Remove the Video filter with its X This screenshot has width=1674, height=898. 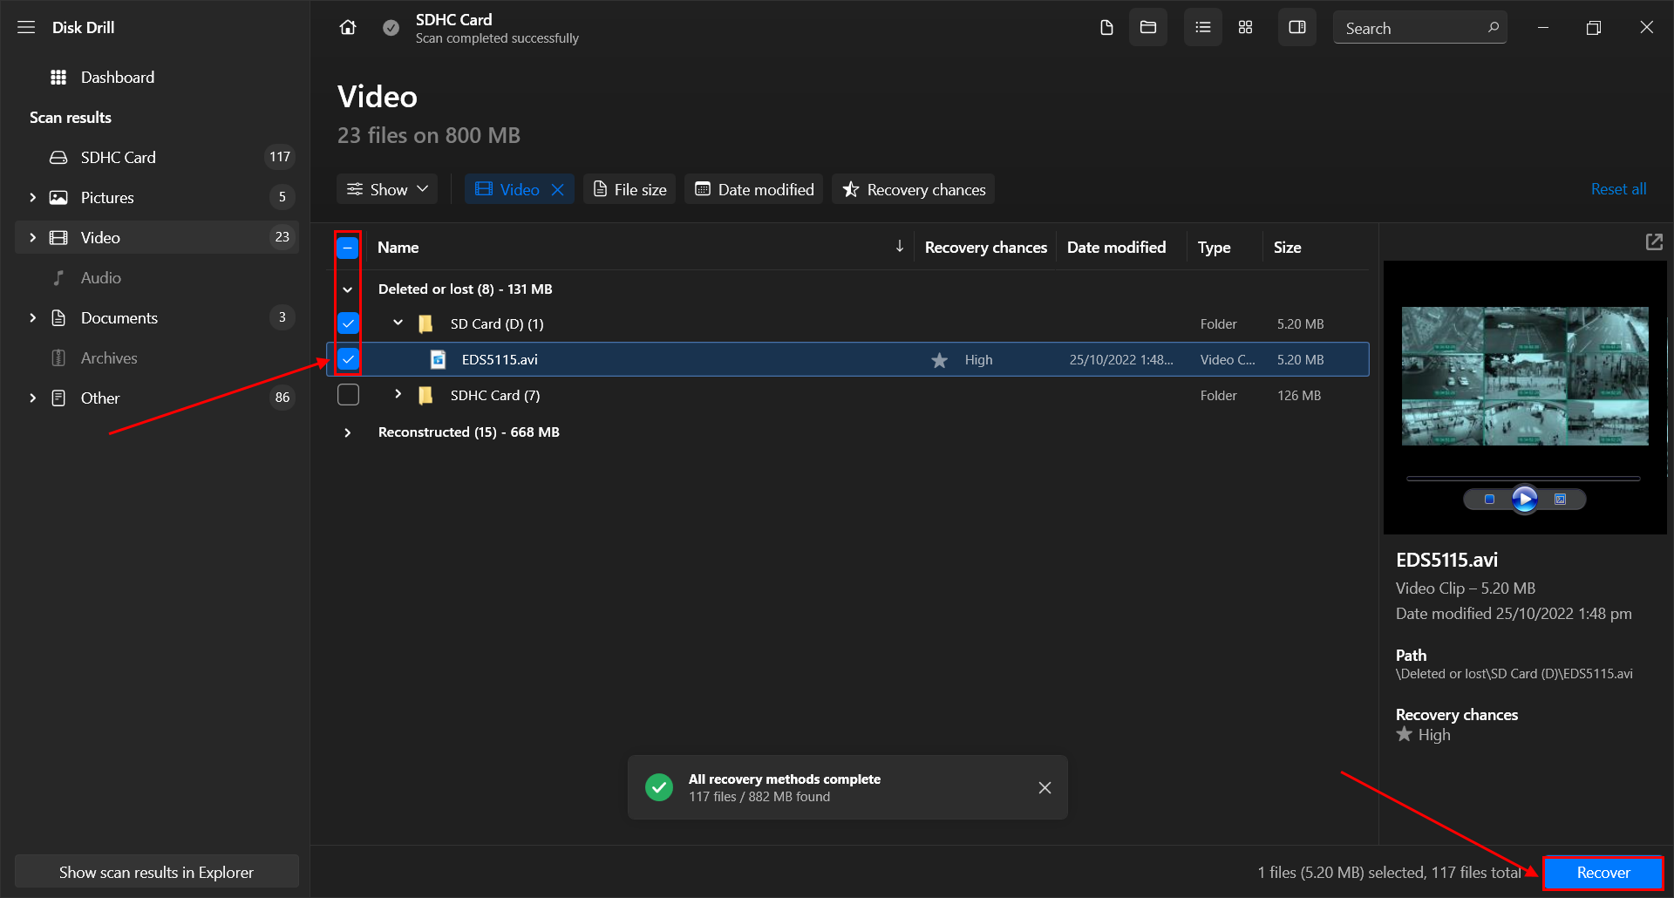(x=558, y=189)
